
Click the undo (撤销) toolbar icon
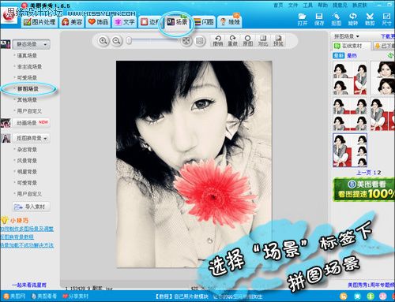218,41
